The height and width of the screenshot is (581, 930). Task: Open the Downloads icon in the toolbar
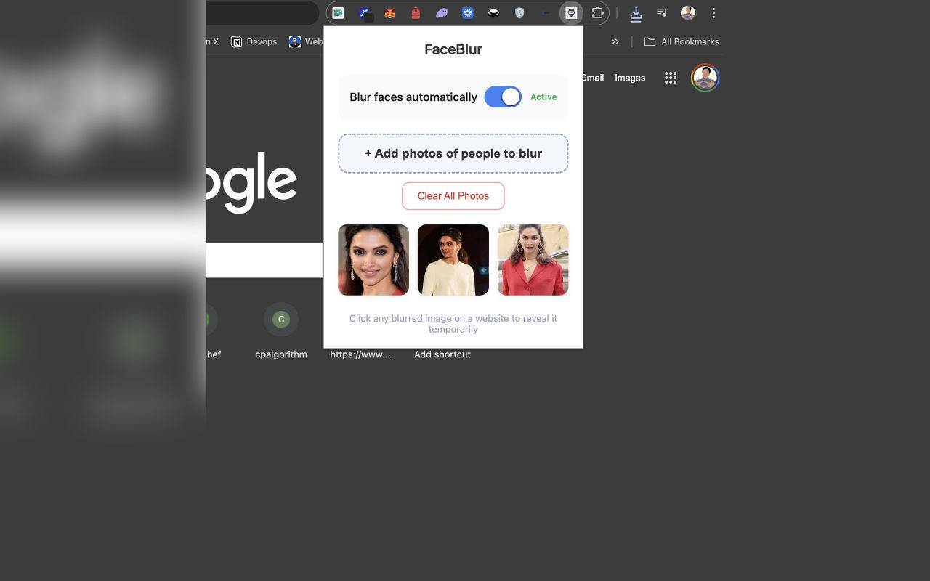coord(636,12)
